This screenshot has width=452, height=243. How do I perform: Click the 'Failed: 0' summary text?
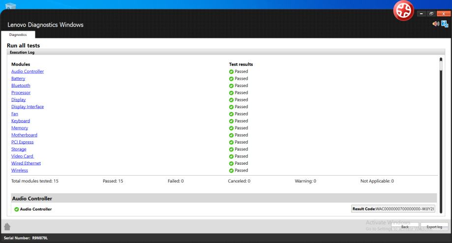coord(176,181)
